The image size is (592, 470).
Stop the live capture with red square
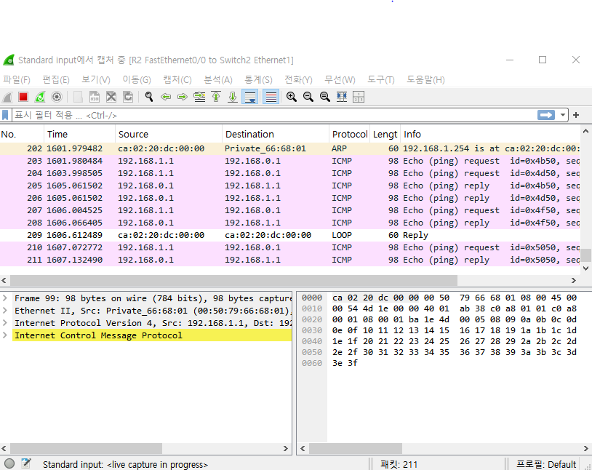click(23, 97)
